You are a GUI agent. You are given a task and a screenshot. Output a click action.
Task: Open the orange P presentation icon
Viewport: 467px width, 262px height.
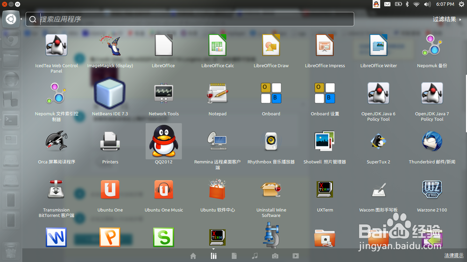tap(110, 237)
